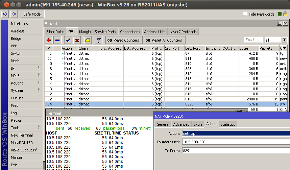Click the red plus add rule icon
Viewport: 290px width, 170px height.
[49, 40]
